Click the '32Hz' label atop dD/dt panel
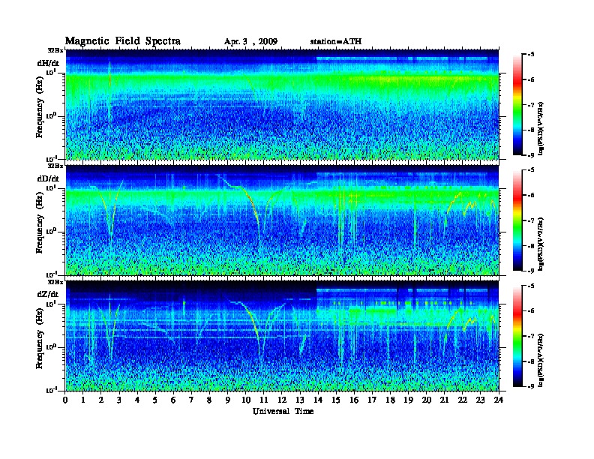This screenshot has width=594, height=459. click(55, 166)
